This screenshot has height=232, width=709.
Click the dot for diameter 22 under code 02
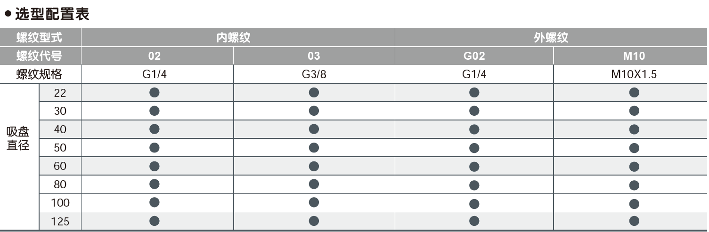155,93
